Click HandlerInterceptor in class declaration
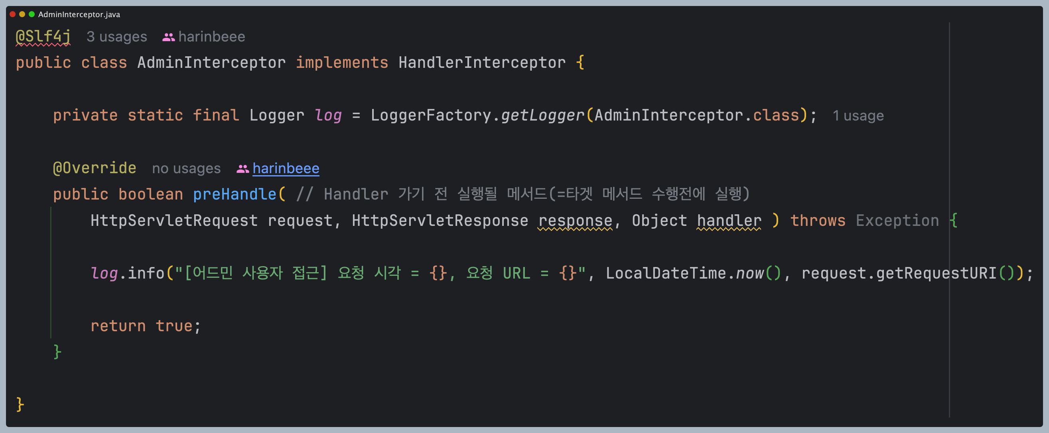This screenshot has height=433, width=1049. tap(482, 63)
